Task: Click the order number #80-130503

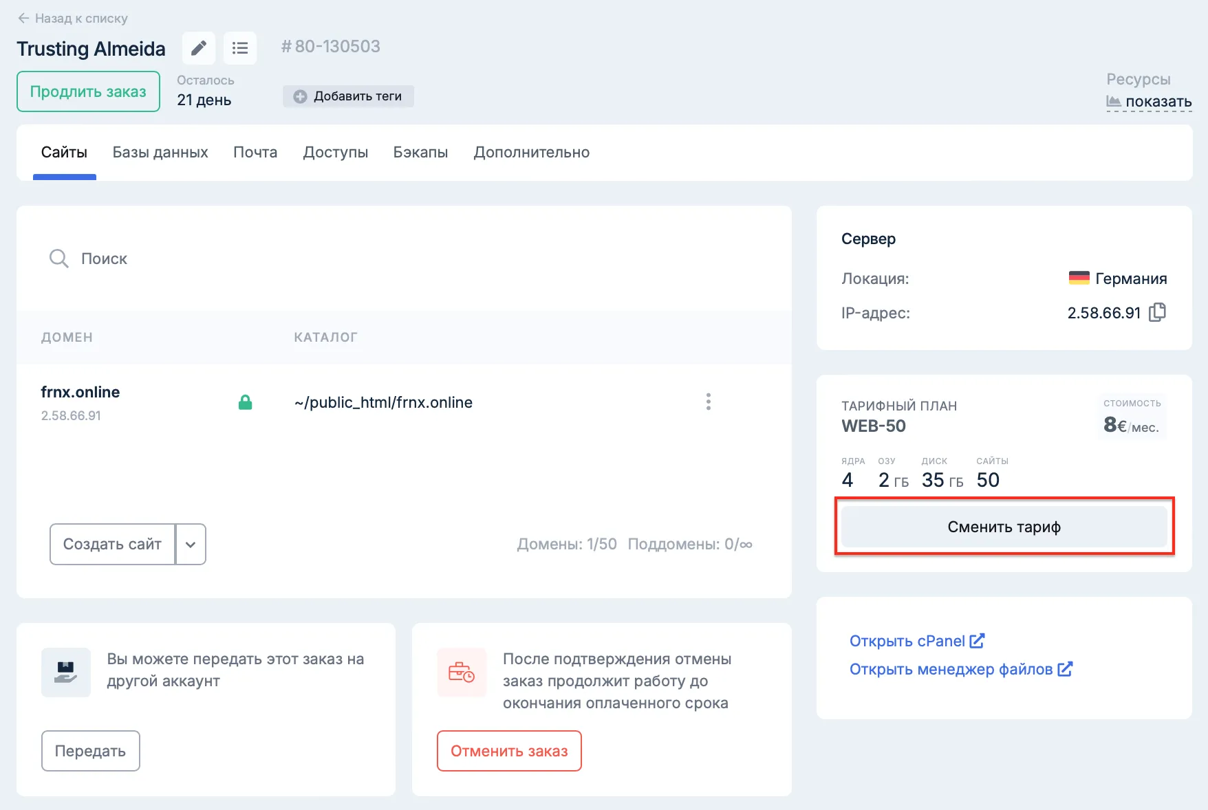Action: [x=330, y=46]
